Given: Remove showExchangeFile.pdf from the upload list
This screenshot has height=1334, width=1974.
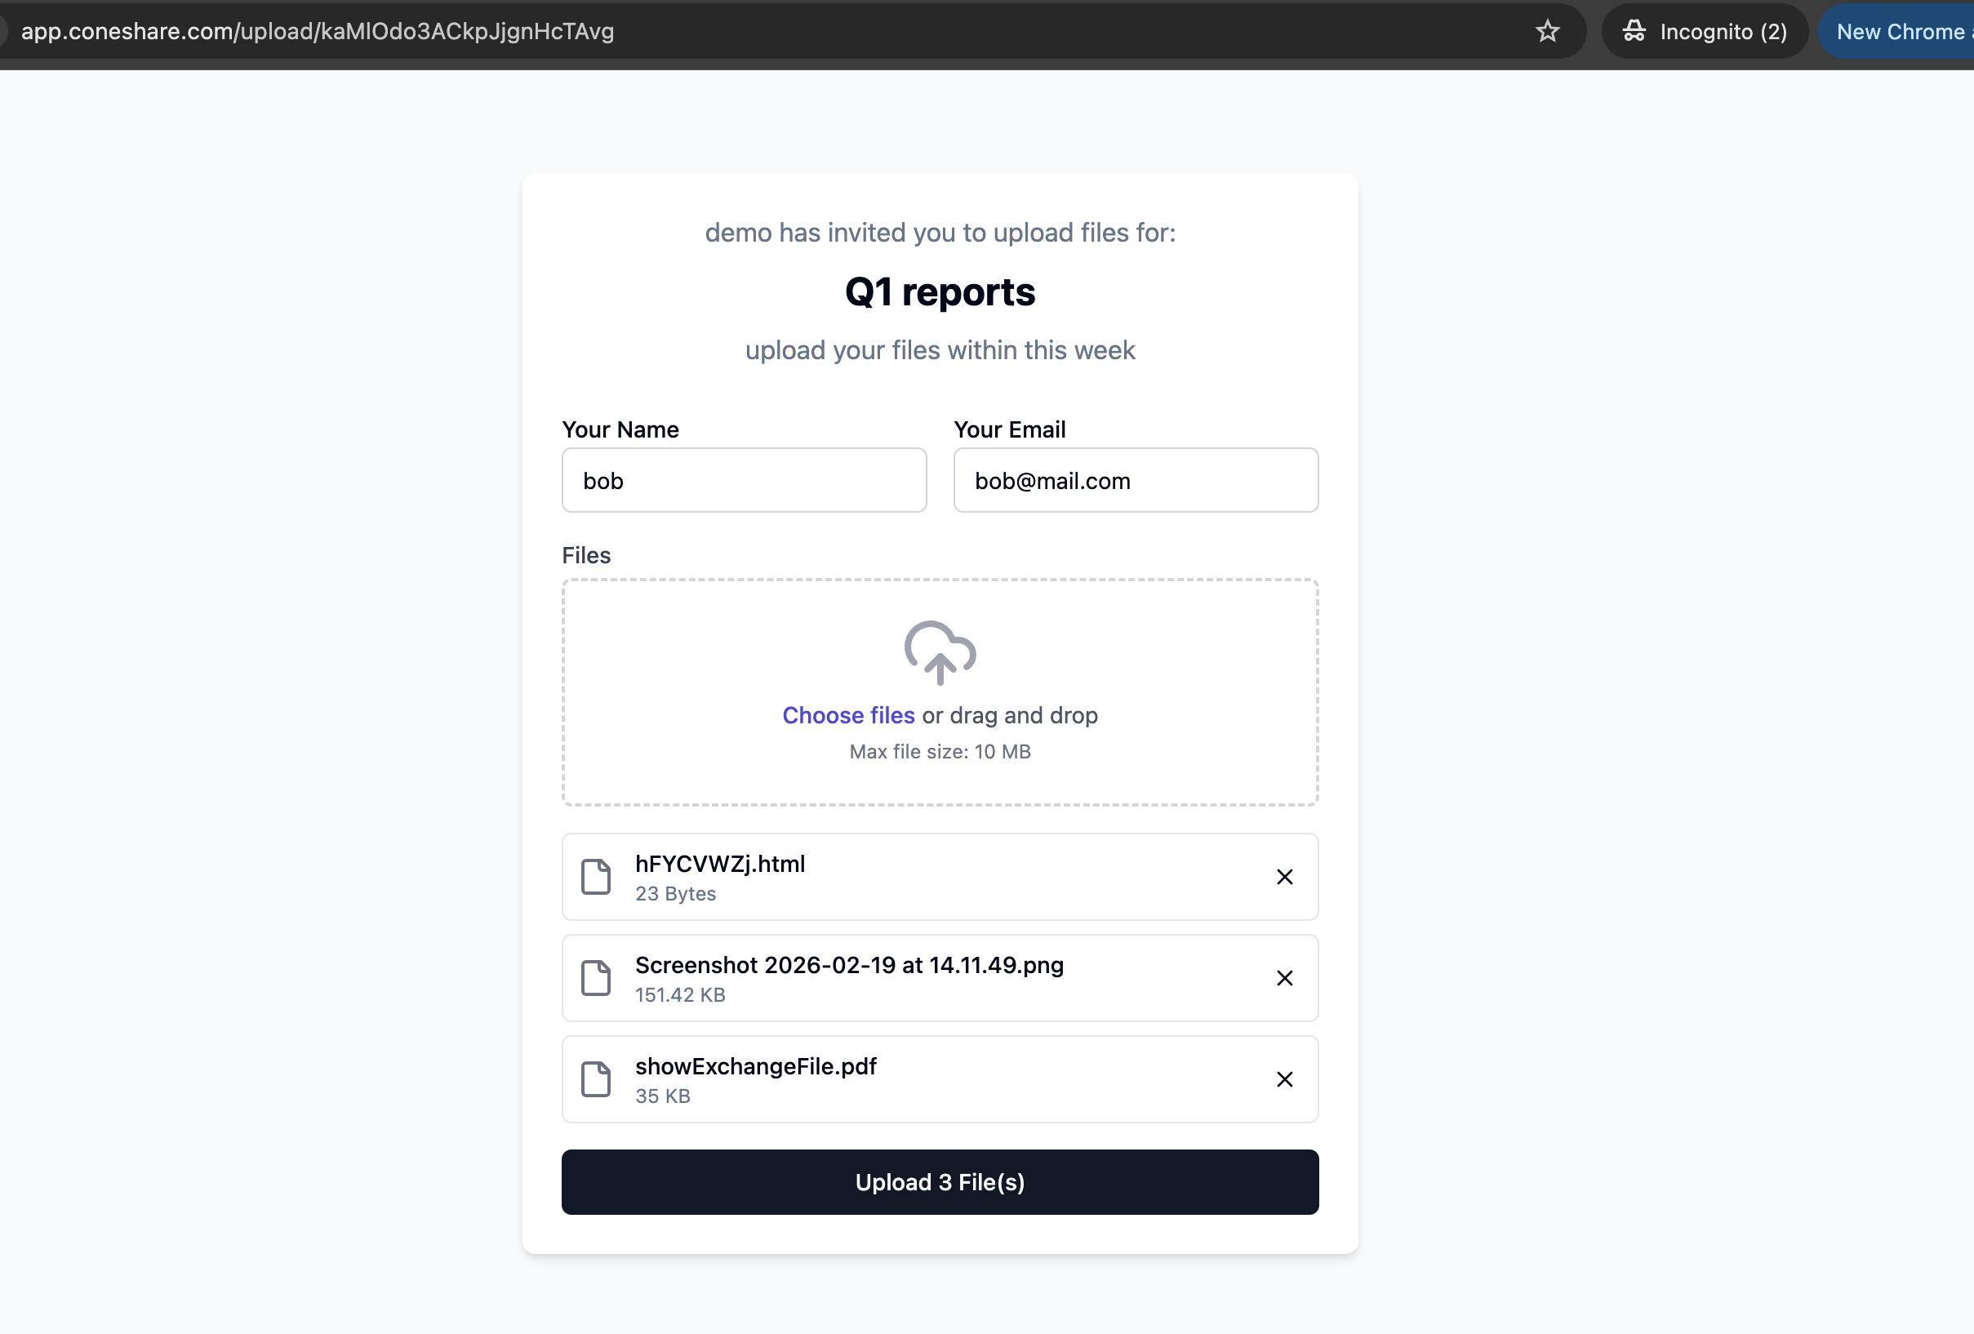Looking at the screenshot, I should pos(1284,1079).
